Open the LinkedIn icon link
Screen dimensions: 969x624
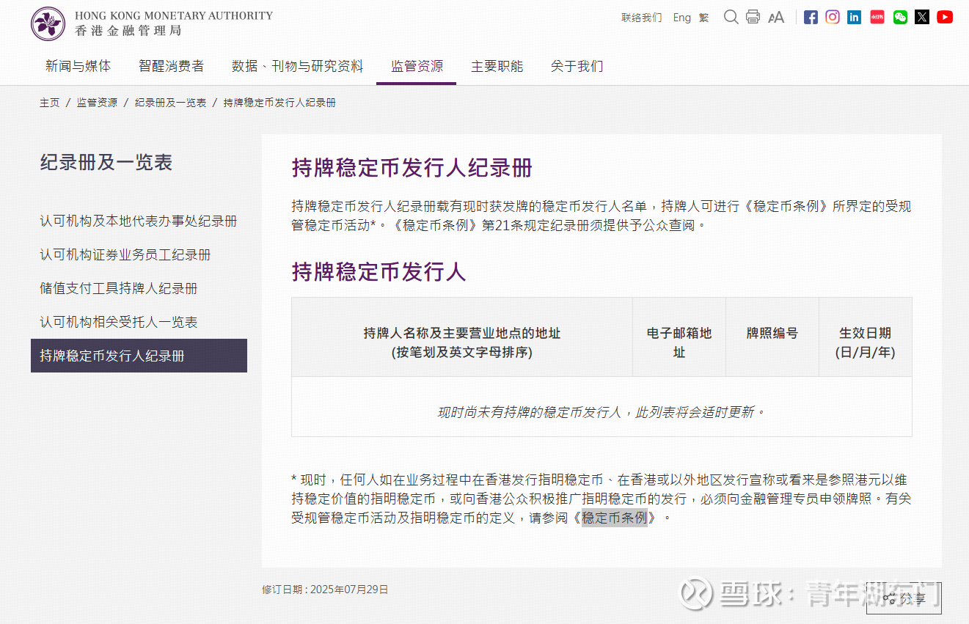[855, 17]
